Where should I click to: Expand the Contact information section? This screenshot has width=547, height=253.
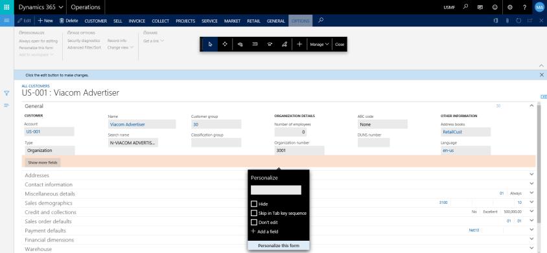click(531, 184)
